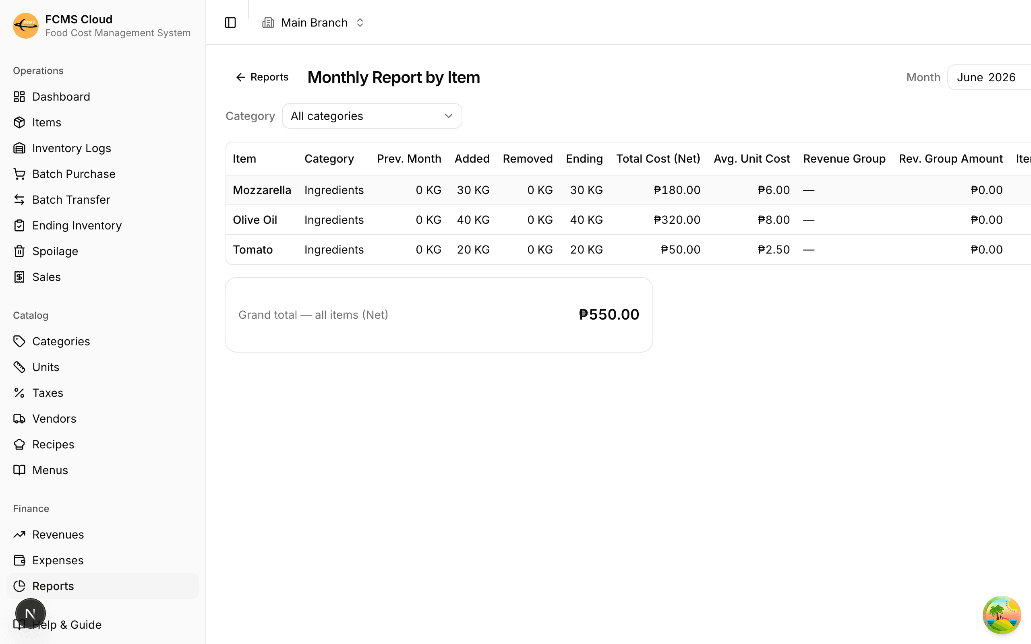The image size is (1031, 644).
Task: Click the Monthly Report by Item heading
Action: coord(393,77)
